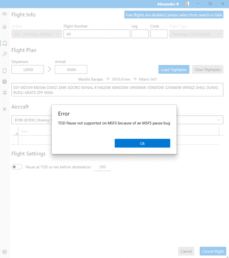Screen dimensions: 229x258
Task: Click the Load Flightplan button
Action: pos(174,69)
